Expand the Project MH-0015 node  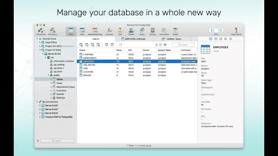click(40, 46)
